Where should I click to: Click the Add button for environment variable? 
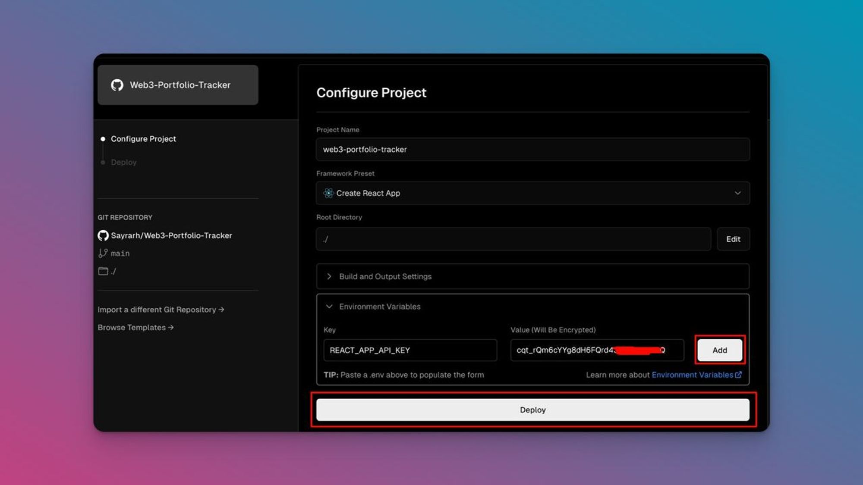[720, 350]
